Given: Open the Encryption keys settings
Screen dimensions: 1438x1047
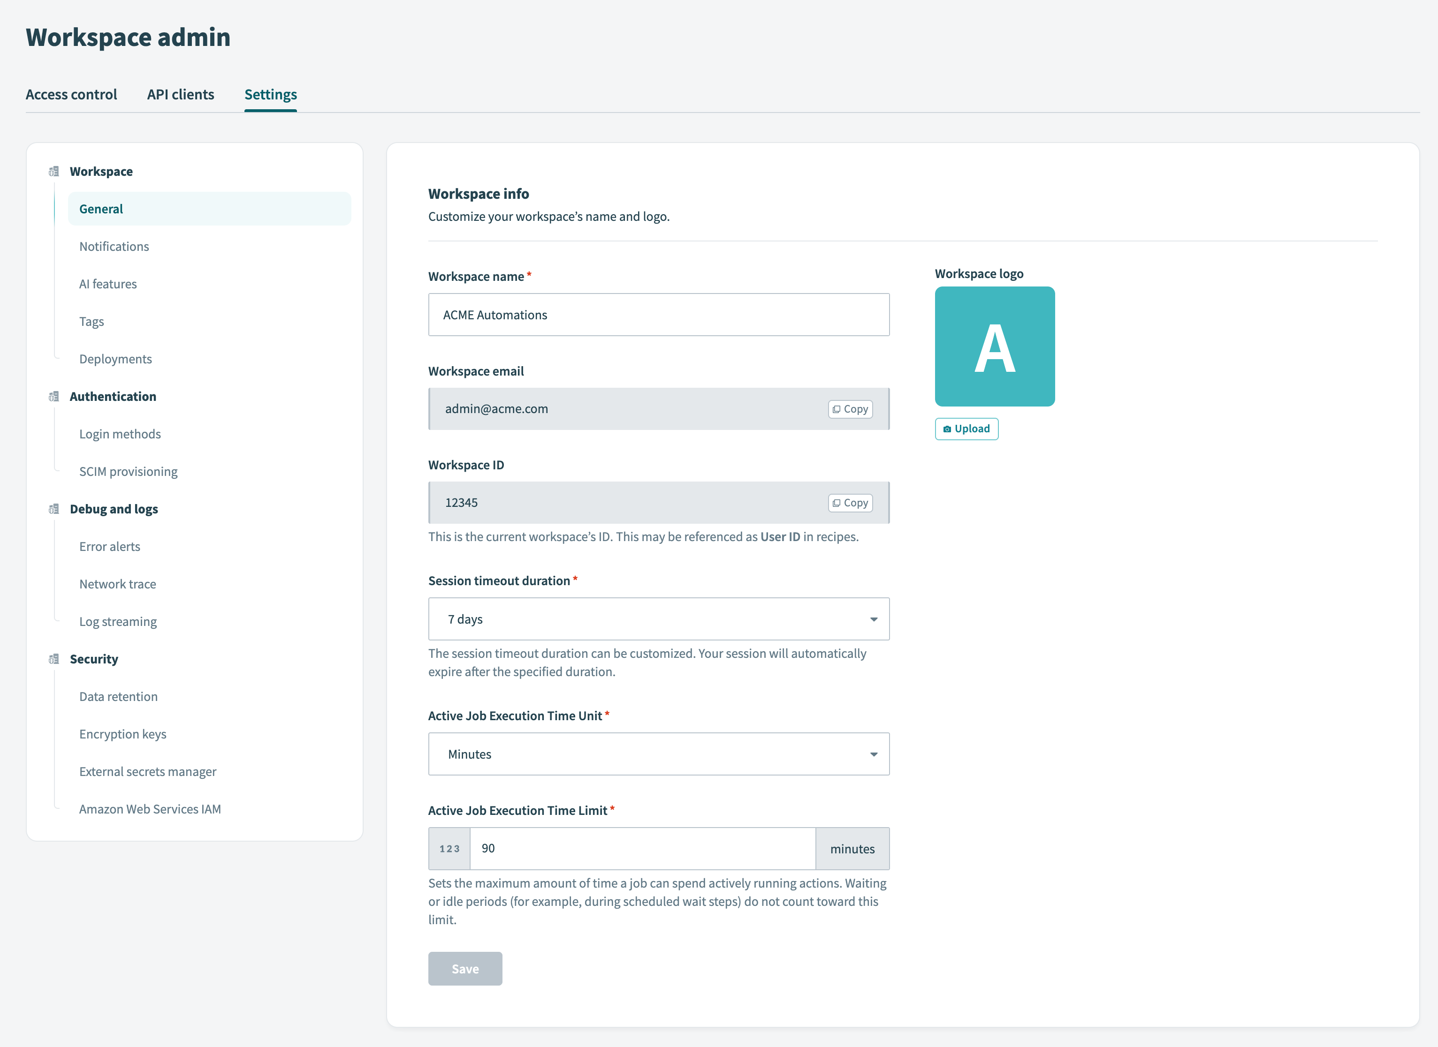Looking at the screenshot, I should pyautogui.click(x=122, y=733).
